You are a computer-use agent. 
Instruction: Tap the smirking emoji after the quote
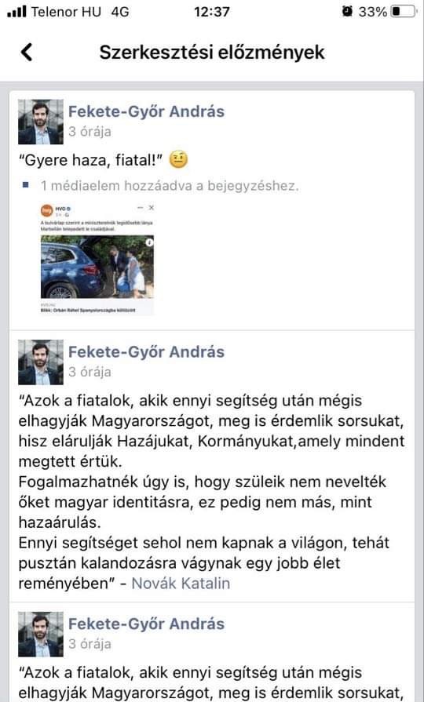click(x=178, y=160)
